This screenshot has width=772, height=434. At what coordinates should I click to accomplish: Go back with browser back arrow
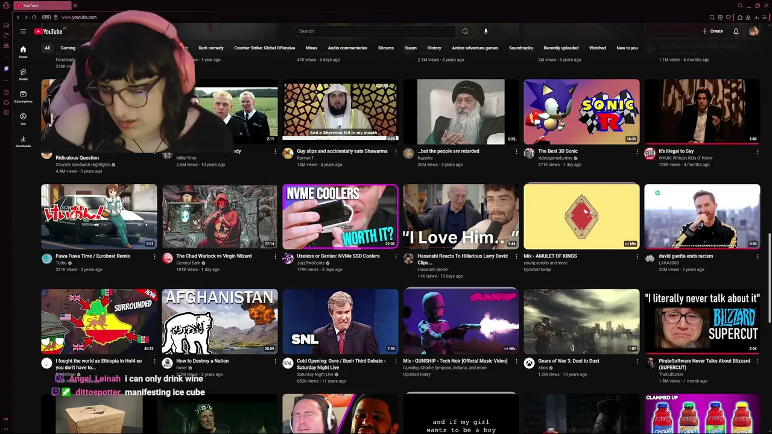[x=18, y=17]
